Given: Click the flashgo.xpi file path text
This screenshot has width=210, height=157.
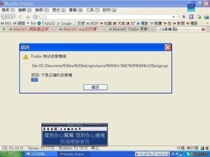Looking at the screenshot, I should tap(100, 66).
